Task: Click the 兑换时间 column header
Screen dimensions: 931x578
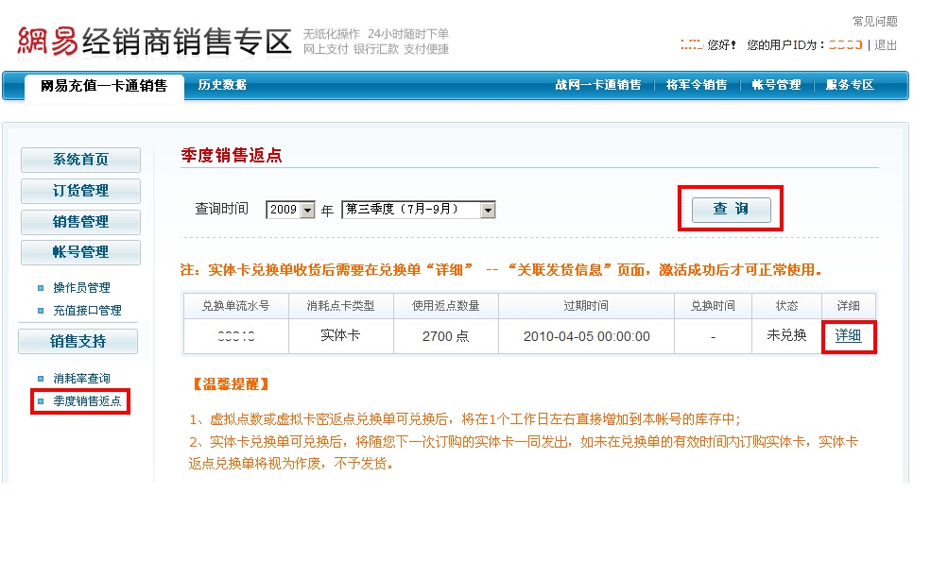Action: (x=713, y=306)
